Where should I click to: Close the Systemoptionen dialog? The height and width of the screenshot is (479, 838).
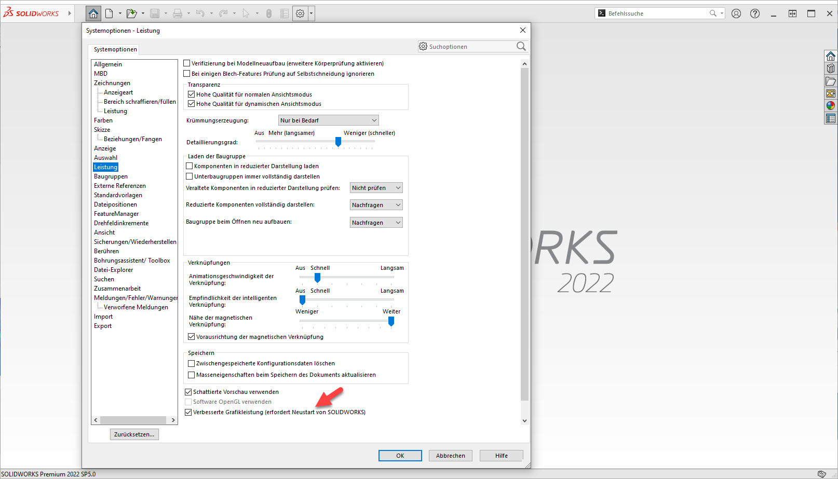tap(523, 30)
